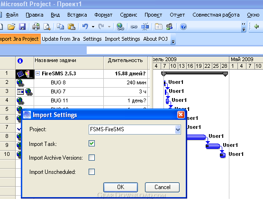Collapse the FireSMS 2.5.3 summary task
The image size is (263, 199).
38,73
